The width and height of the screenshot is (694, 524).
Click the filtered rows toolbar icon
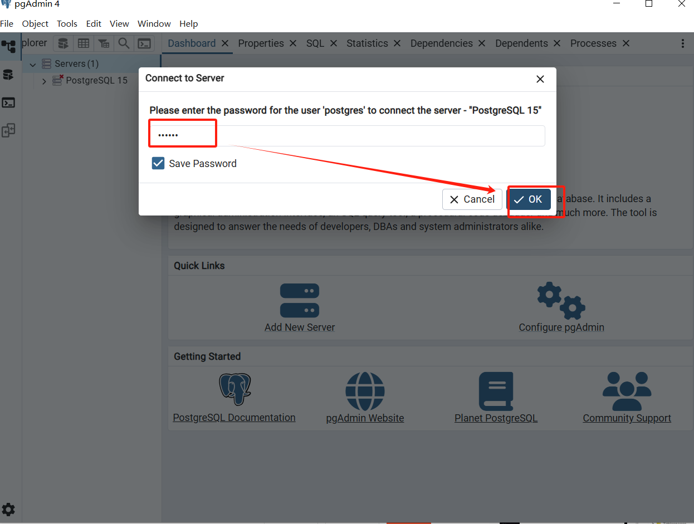pos(104,43)
